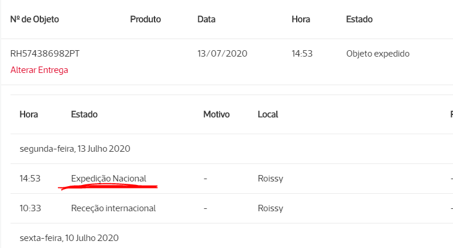Click Roissy location in Expedição Nacional row
The image size is (453, 248).
point(270,179)
